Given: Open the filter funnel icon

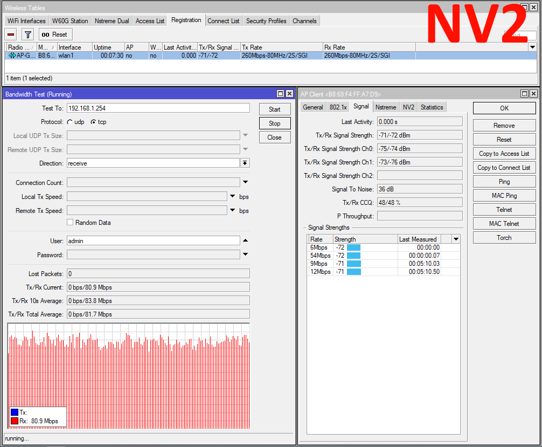Looking at the screenshot, I should (28, 35).
